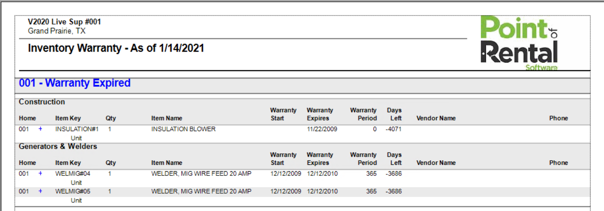Click the WELMIG#05 welder item name
This screenshot has width=604, height=211.
pos(201,191)
